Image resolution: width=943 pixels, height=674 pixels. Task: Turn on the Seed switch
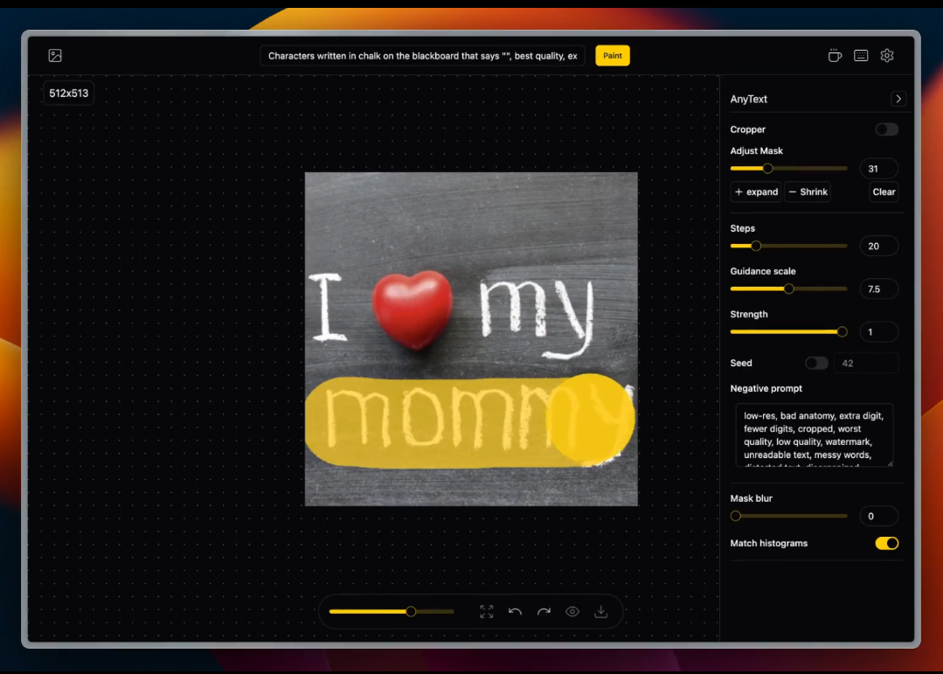[x=816, y=363]
